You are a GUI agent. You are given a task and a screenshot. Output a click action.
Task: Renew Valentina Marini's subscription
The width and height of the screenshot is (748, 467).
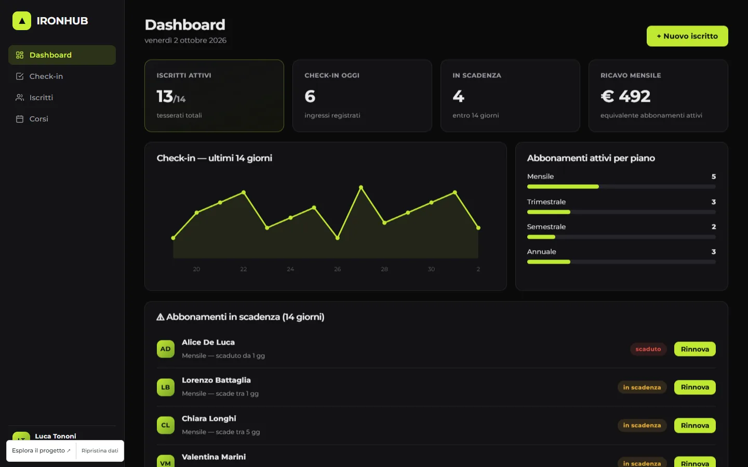[x=695, y=462]
